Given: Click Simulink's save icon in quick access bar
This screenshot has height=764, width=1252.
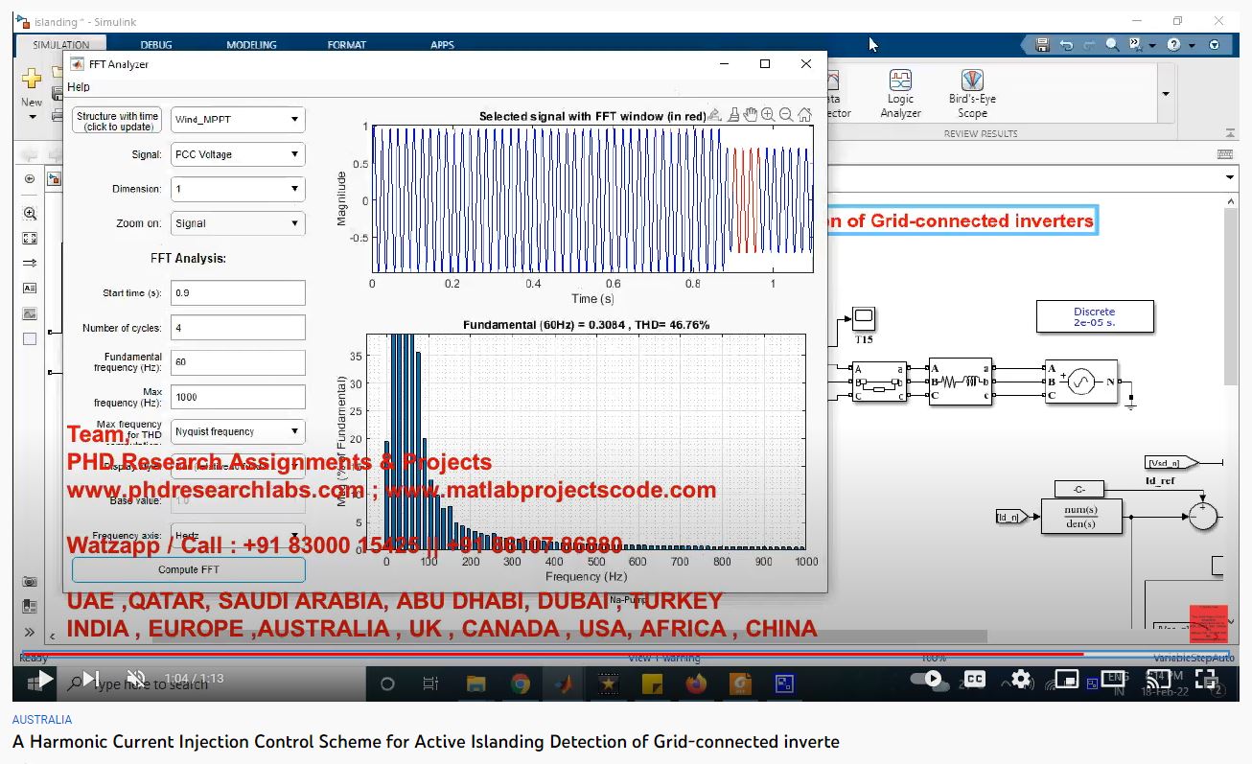Looking at the screenshot, I should (1042, 45).
